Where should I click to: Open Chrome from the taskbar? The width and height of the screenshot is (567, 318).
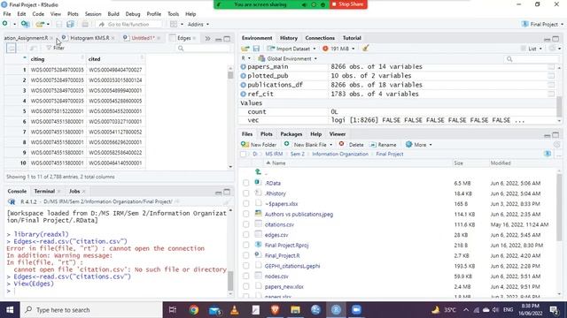(194, 310)
